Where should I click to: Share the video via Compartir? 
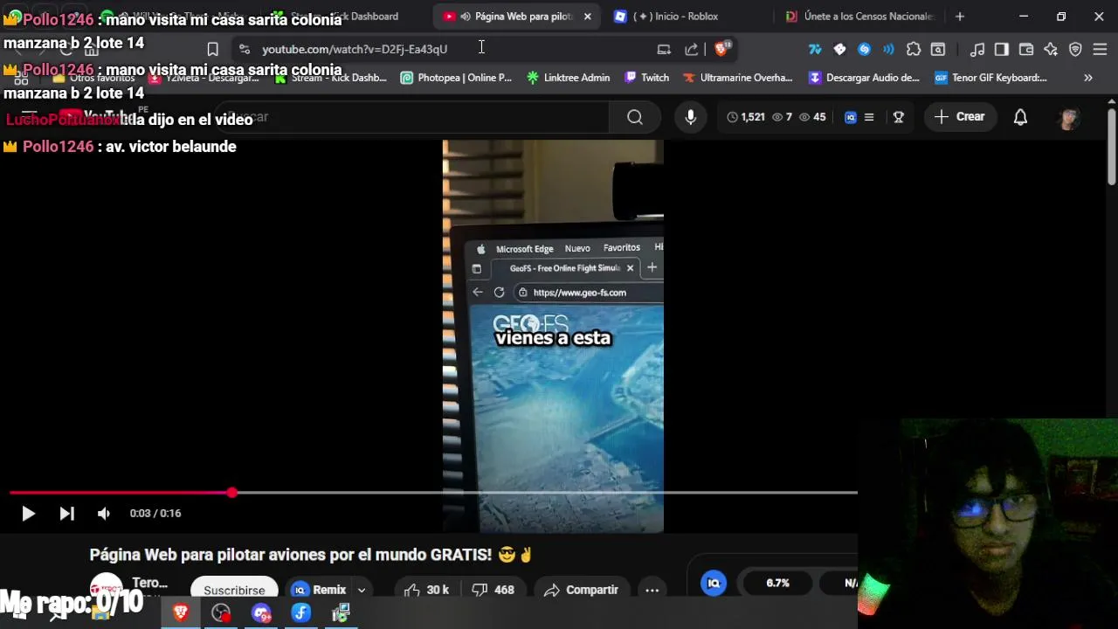[x=581, y=590]
